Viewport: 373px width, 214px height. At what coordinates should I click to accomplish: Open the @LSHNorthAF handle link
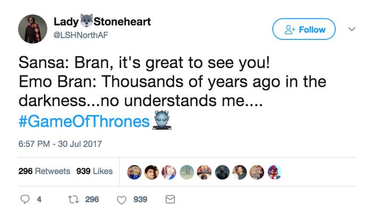tap(81, 35)
